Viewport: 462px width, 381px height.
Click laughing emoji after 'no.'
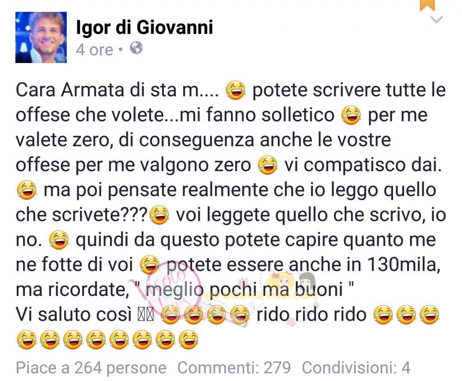tap(59, 240)
